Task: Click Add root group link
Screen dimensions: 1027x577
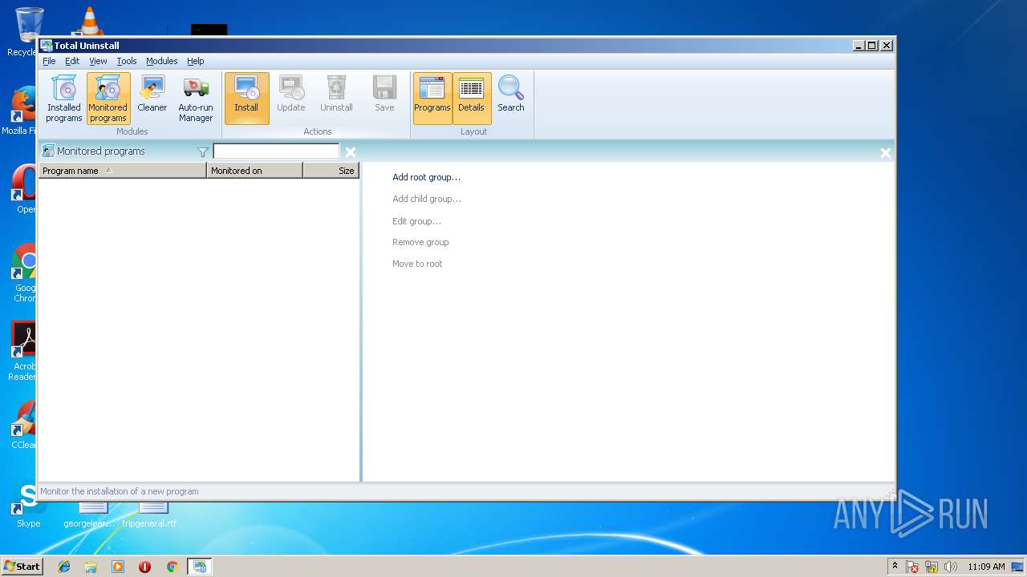Action: click(426, 177)
